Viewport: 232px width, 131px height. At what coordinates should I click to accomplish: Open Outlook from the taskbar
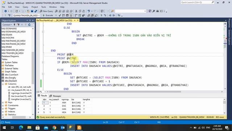63,128
